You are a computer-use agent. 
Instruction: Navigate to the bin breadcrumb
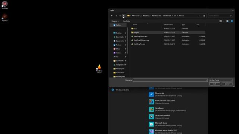(x=175, y=16)
